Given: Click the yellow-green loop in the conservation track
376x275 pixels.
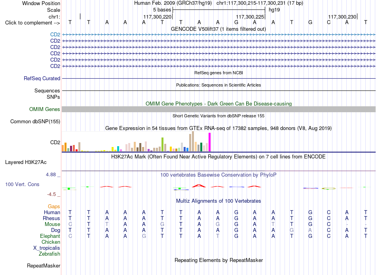Looking at the screenshot, I should (329, 188).
